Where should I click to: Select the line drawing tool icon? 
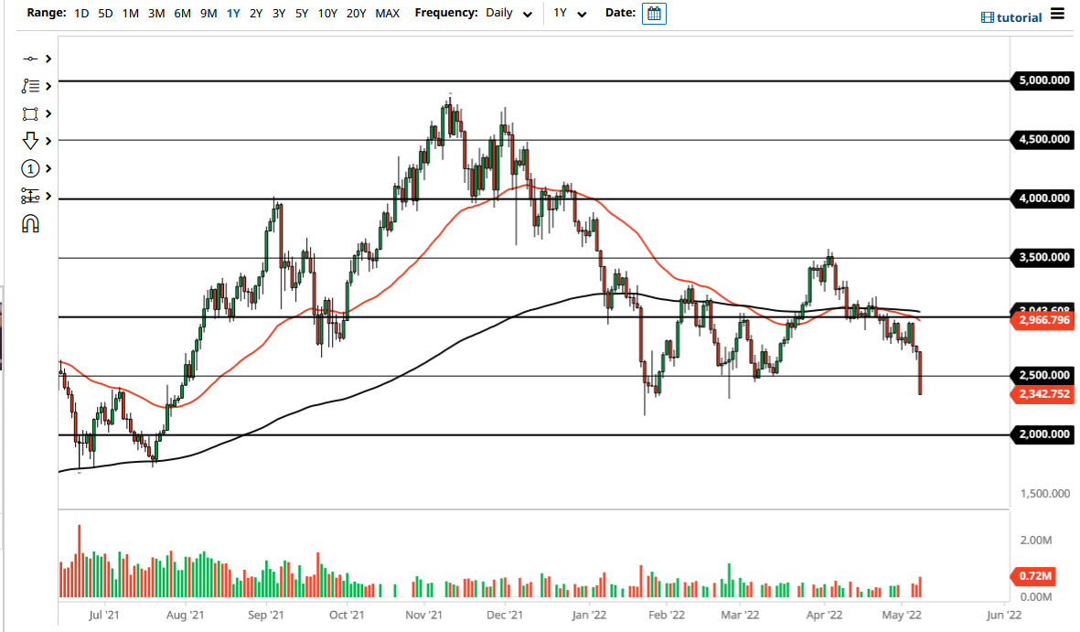[x=29, y=59]
